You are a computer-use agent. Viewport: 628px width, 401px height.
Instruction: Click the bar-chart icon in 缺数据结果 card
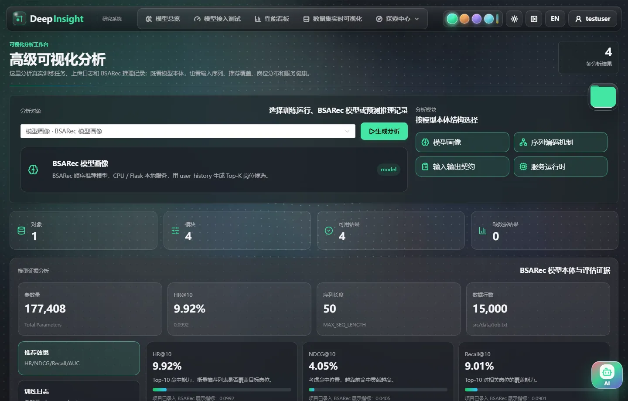click(x=482, y=231)
